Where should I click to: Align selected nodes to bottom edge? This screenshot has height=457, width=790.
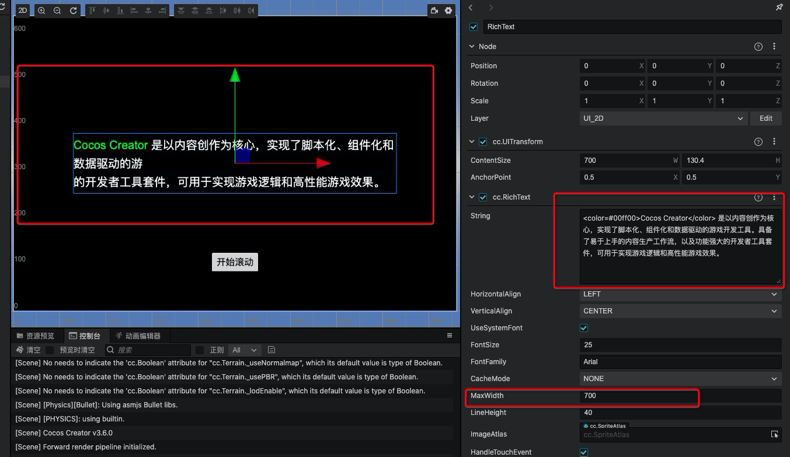[120, 11]
